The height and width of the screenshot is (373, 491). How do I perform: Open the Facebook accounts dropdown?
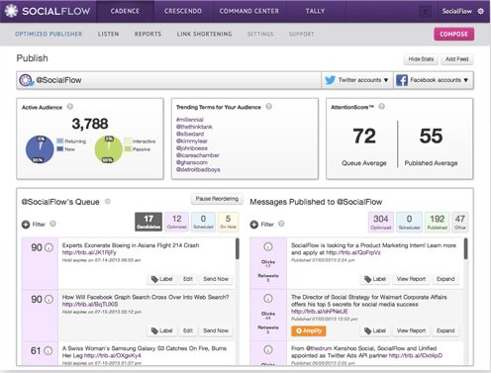click(x=434, y=80)
